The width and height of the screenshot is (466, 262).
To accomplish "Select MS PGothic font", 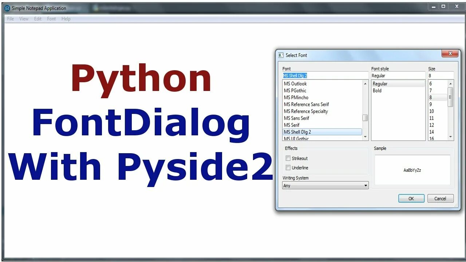I will pyautogui.click(x=323, y=91).
